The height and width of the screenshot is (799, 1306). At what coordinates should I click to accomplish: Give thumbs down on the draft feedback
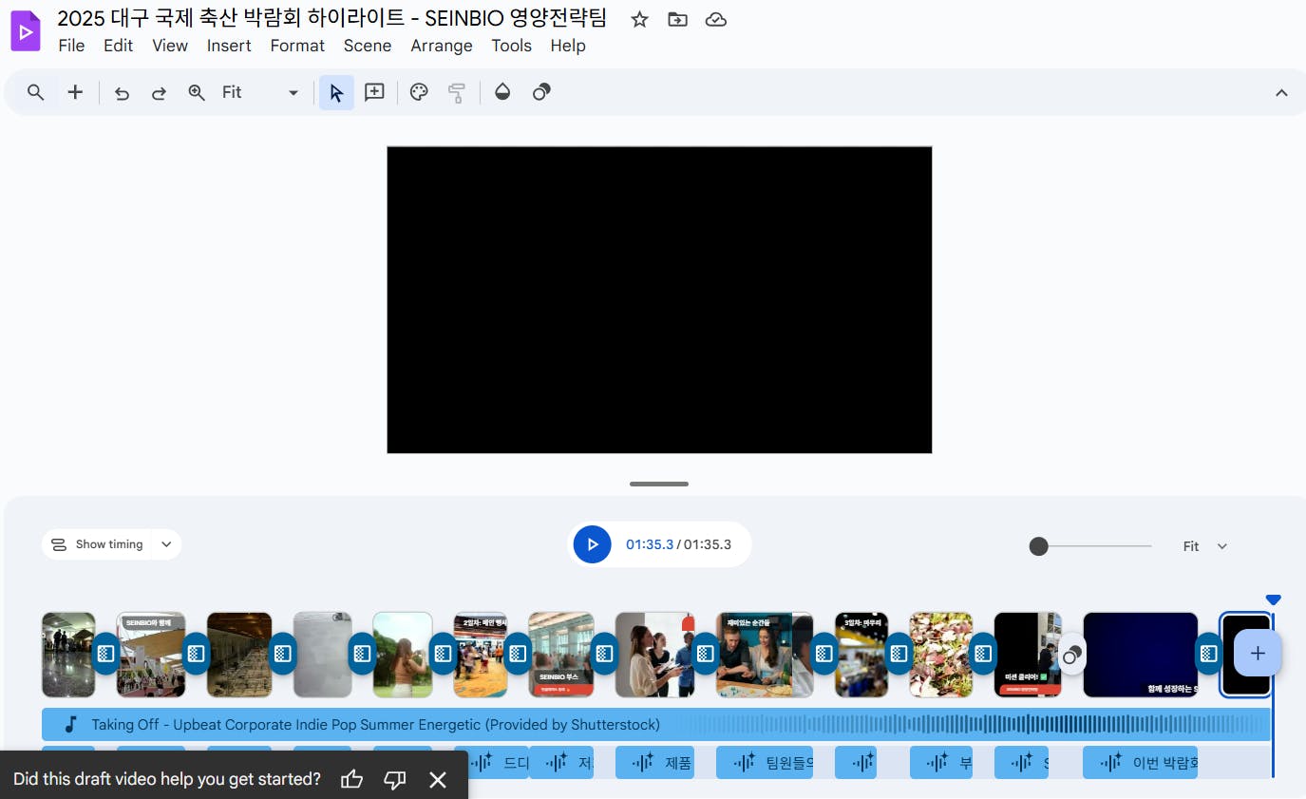[394, 779]
